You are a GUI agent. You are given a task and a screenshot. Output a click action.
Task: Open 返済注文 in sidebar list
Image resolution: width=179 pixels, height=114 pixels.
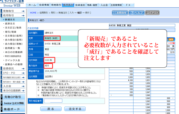coord(10,23)
